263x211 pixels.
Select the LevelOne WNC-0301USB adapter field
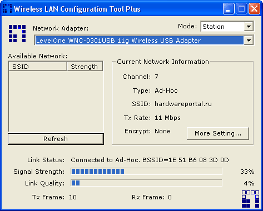point(144,41)
